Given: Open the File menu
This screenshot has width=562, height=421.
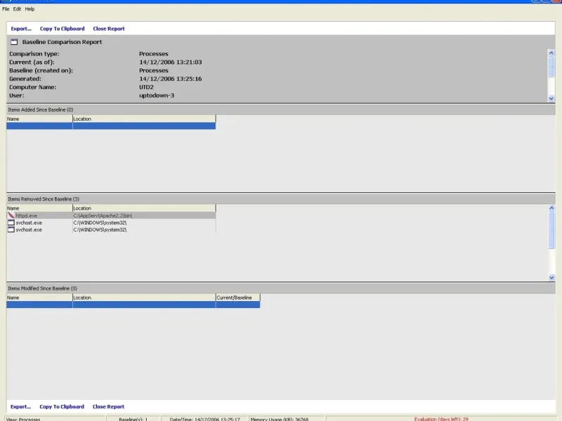Looking at the screenshot, I should point(6,9).
